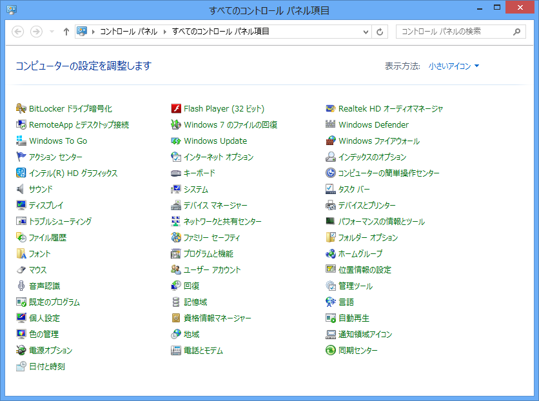
Task: Click the デバイスとプリンター icon
Action: pyautogui.click(x=331, y=205)
